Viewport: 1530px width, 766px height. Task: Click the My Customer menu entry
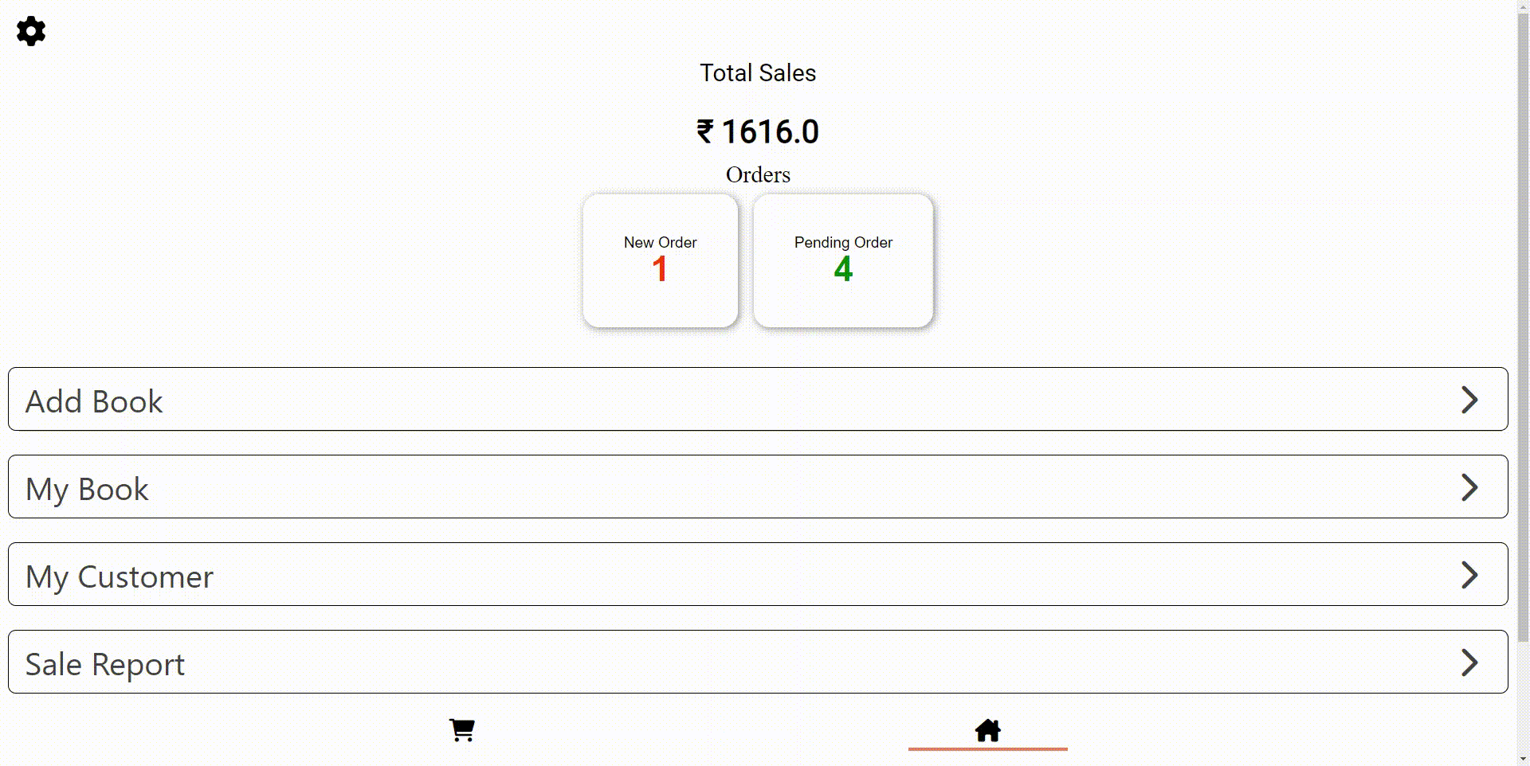(x=119, y=576)
